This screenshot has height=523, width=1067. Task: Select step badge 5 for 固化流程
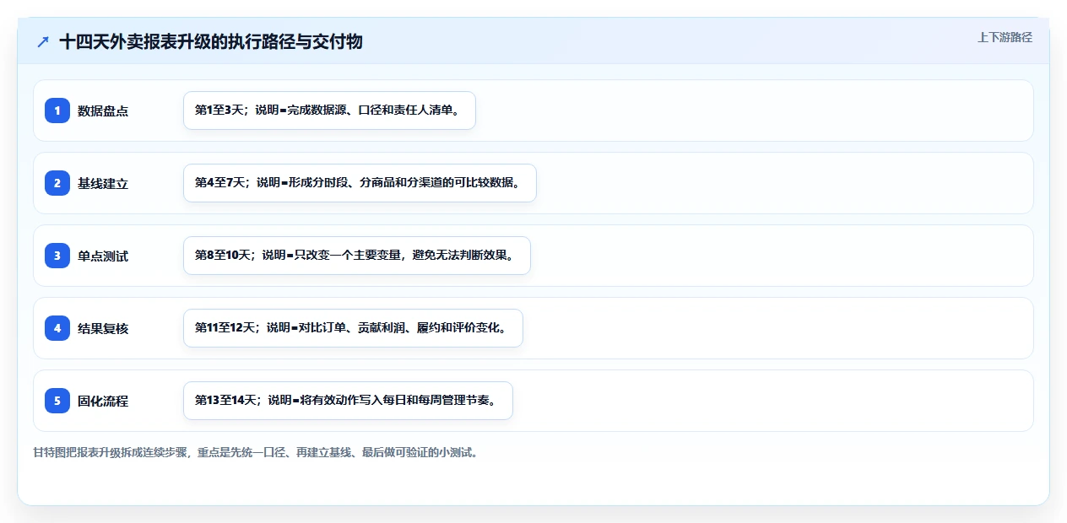click(57, 401)
